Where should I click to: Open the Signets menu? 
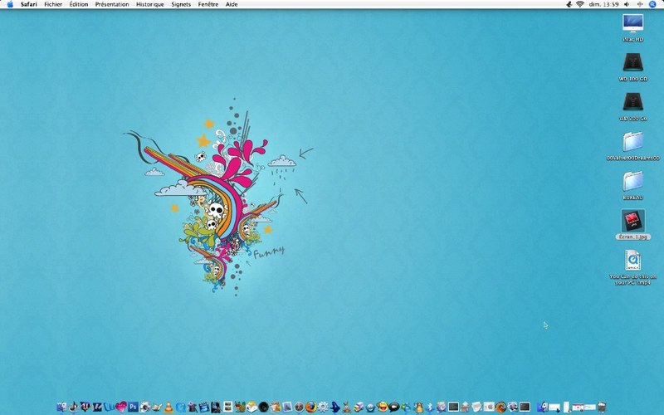[x=181, y=4]
